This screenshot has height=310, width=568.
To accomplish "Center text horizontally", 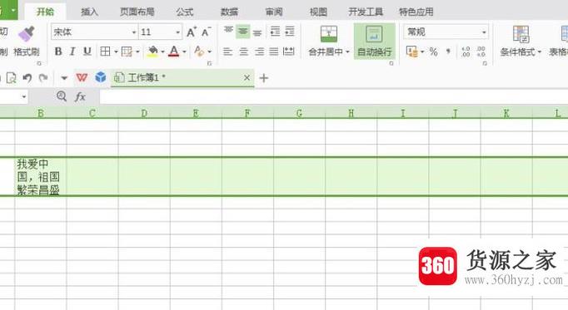I will click(244, 52).
